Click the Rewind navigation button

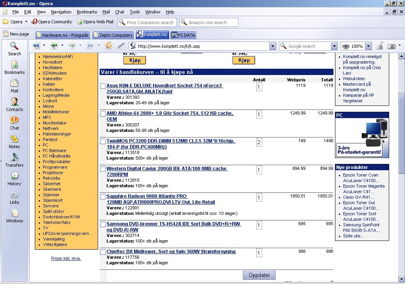coord(36,46)
